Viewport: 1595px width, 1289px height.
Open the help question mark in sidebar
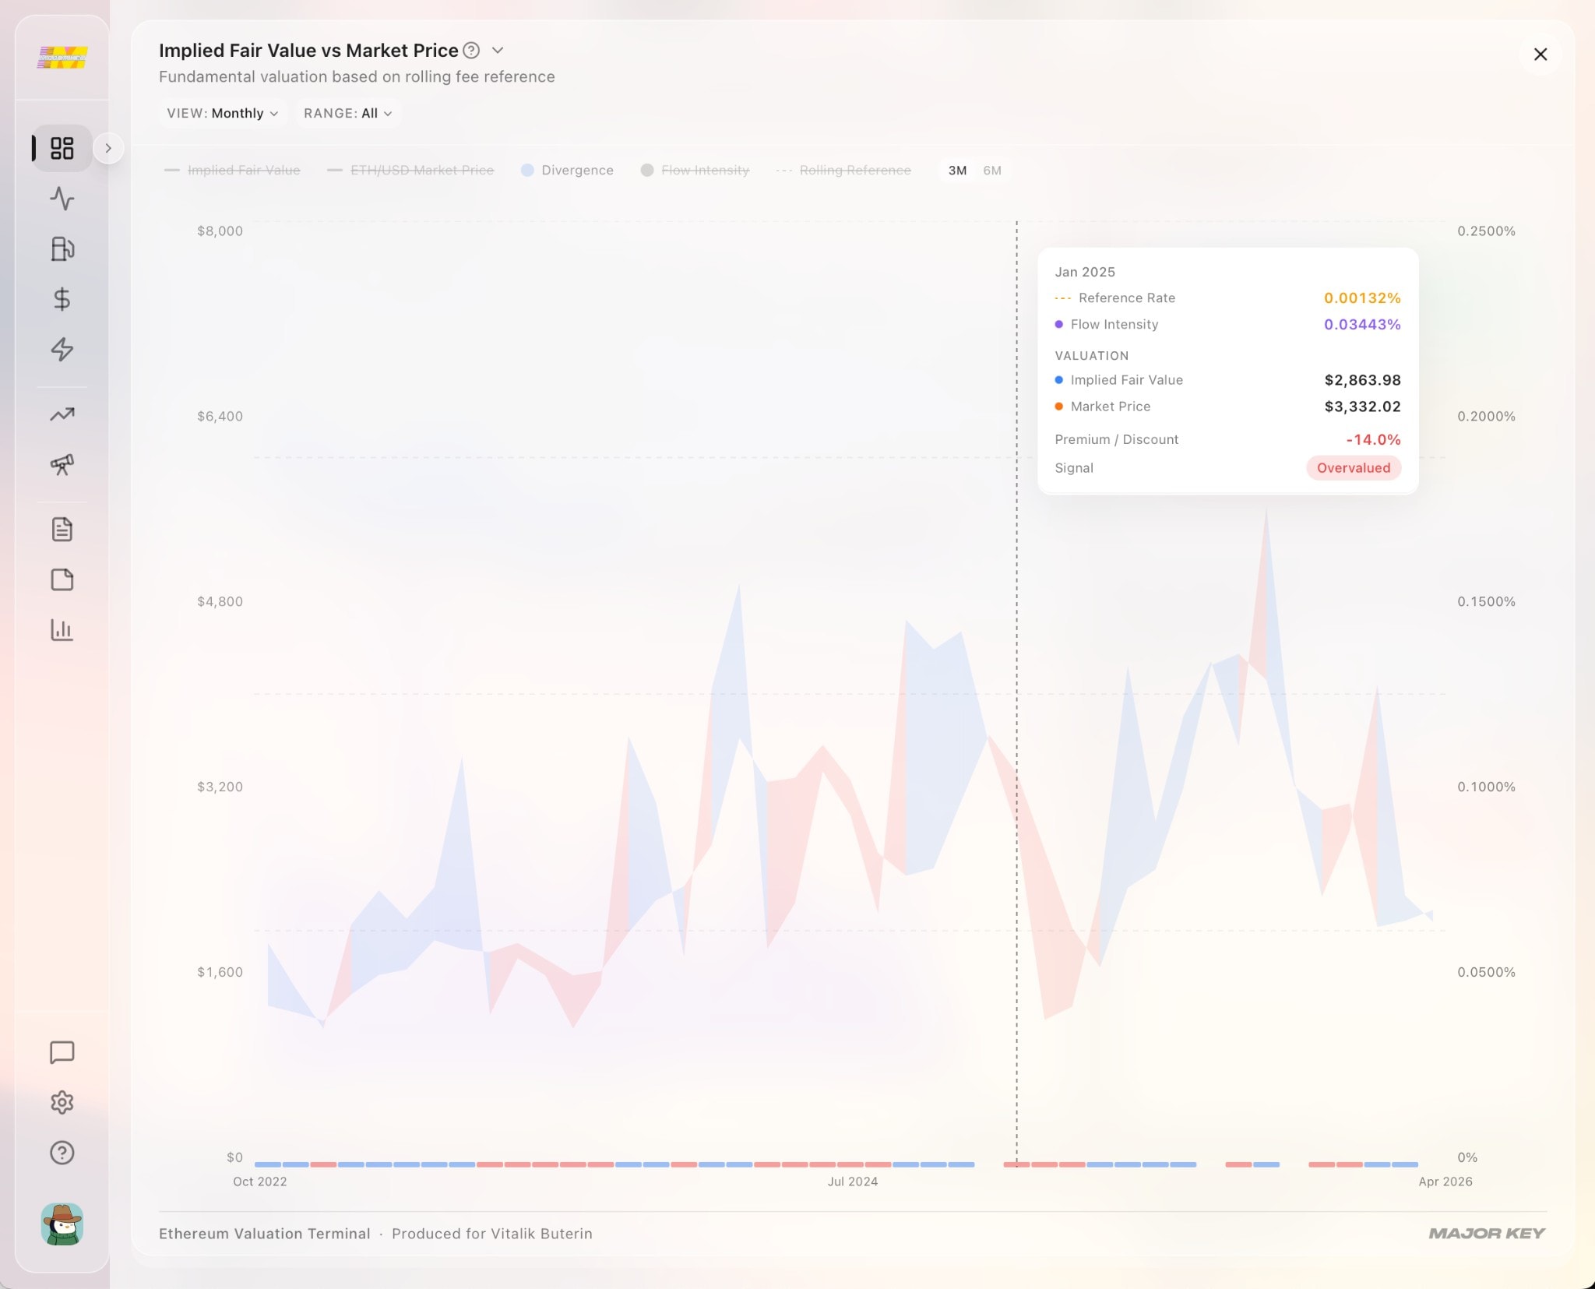click(x=62, y=1153)
